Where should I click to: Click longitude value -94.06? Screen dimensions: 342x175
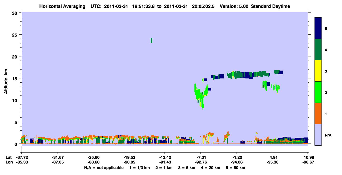(x=236, y=162)
